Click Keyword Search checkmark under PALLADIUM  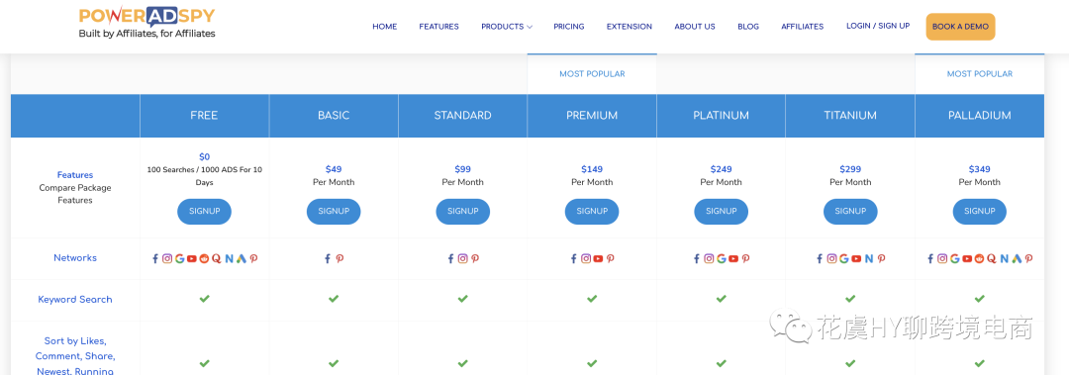[980, 299]
